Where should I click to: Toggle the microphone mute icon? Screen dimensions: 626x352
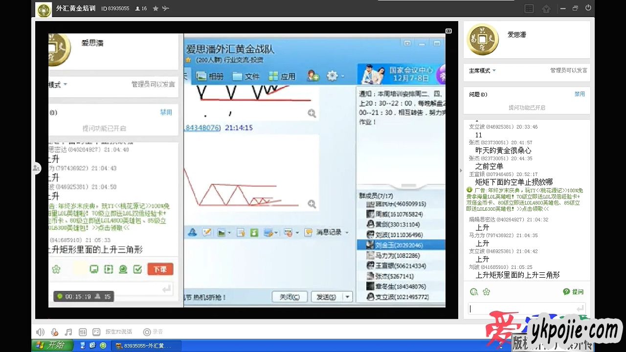tap(55, 332)
